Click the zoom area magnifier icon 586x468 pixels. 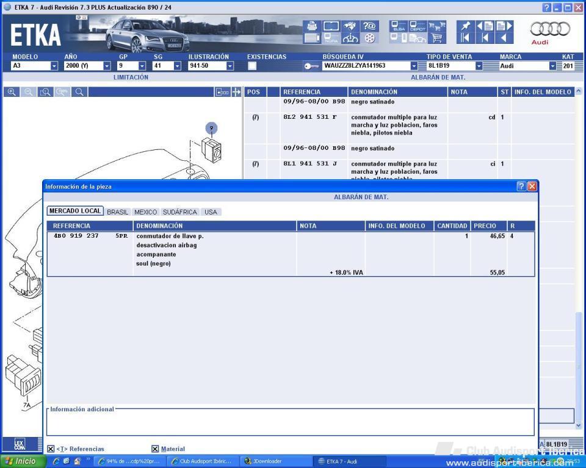pos(45,92)
